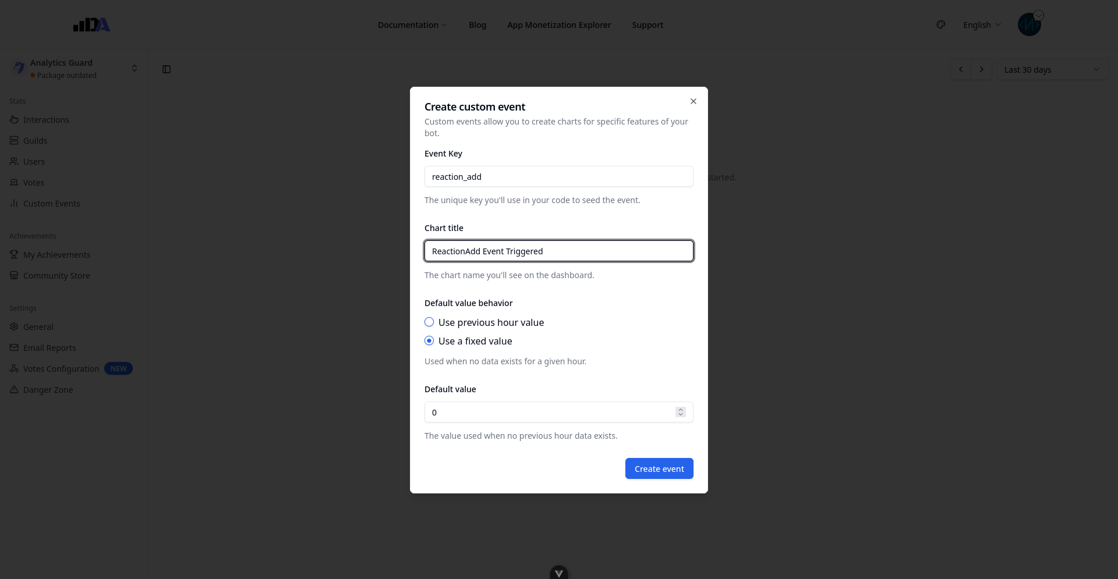The image size is (1118, 579).
Task: Click the Default value number stepper
Action: click(680, 412)
